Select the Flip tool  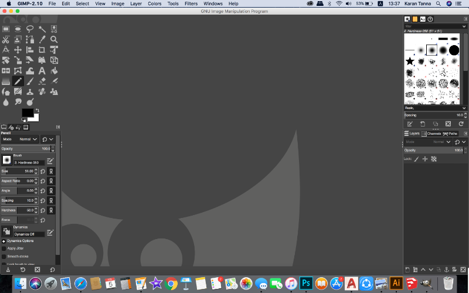pos(6,71)
